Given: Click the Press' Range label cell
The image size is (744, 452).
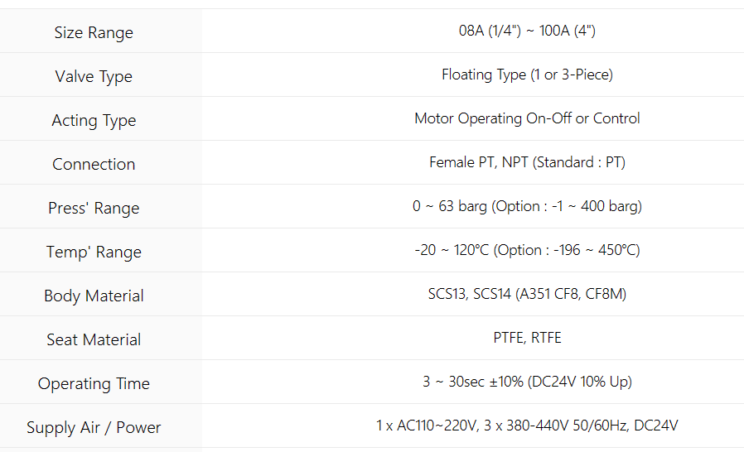Looking at the screenshot, I should pos(94,209).
